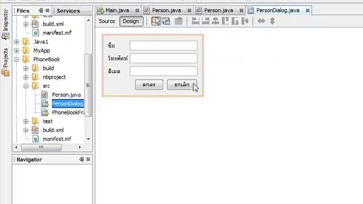This screenshot has height=204, width=363.
Task: Click Files panel scroll left arrow
Action: 16,147
